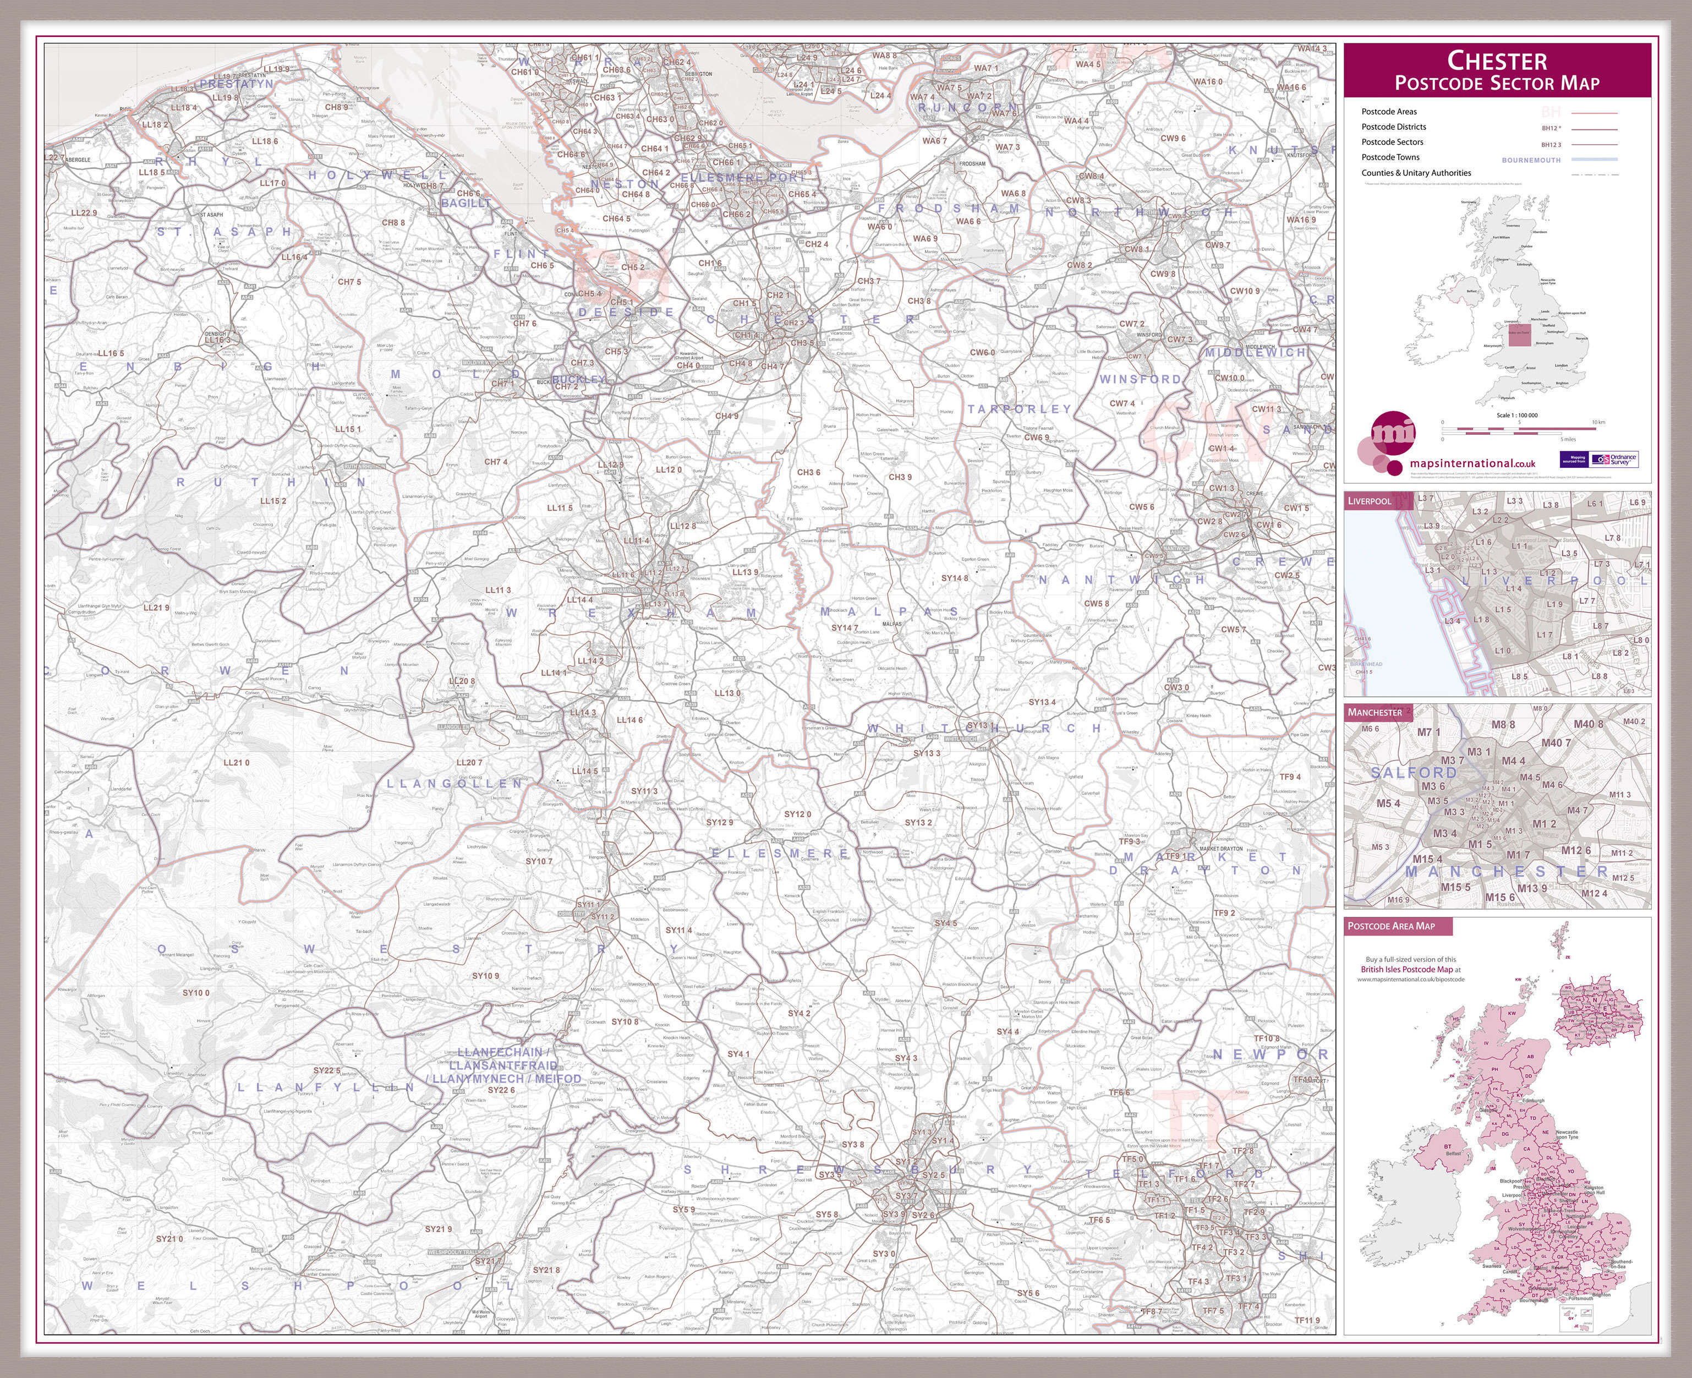The image size is (1692, 1378).
Task: Click sector label 'SY11 4'
Action: tap(678, 929)
